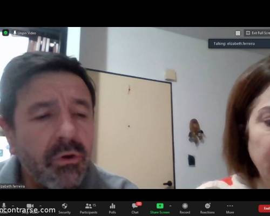Mute the microphone
270x216 pixels.
point(4,208)
